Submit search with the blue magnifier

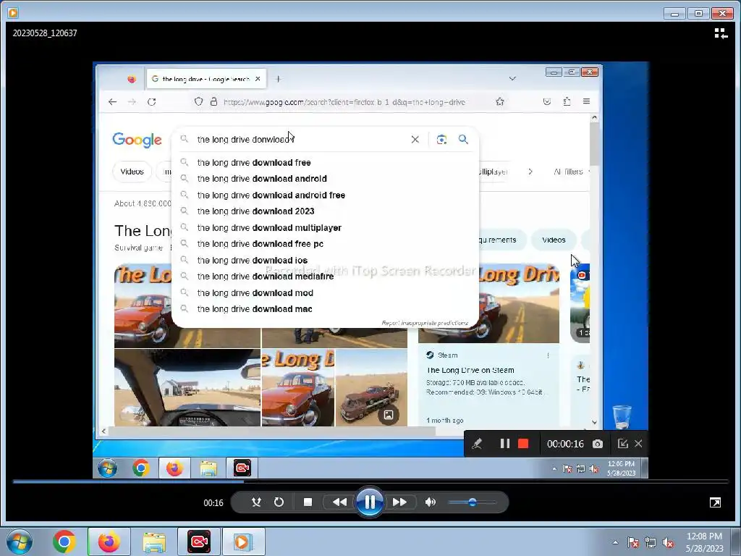(463, 139)
